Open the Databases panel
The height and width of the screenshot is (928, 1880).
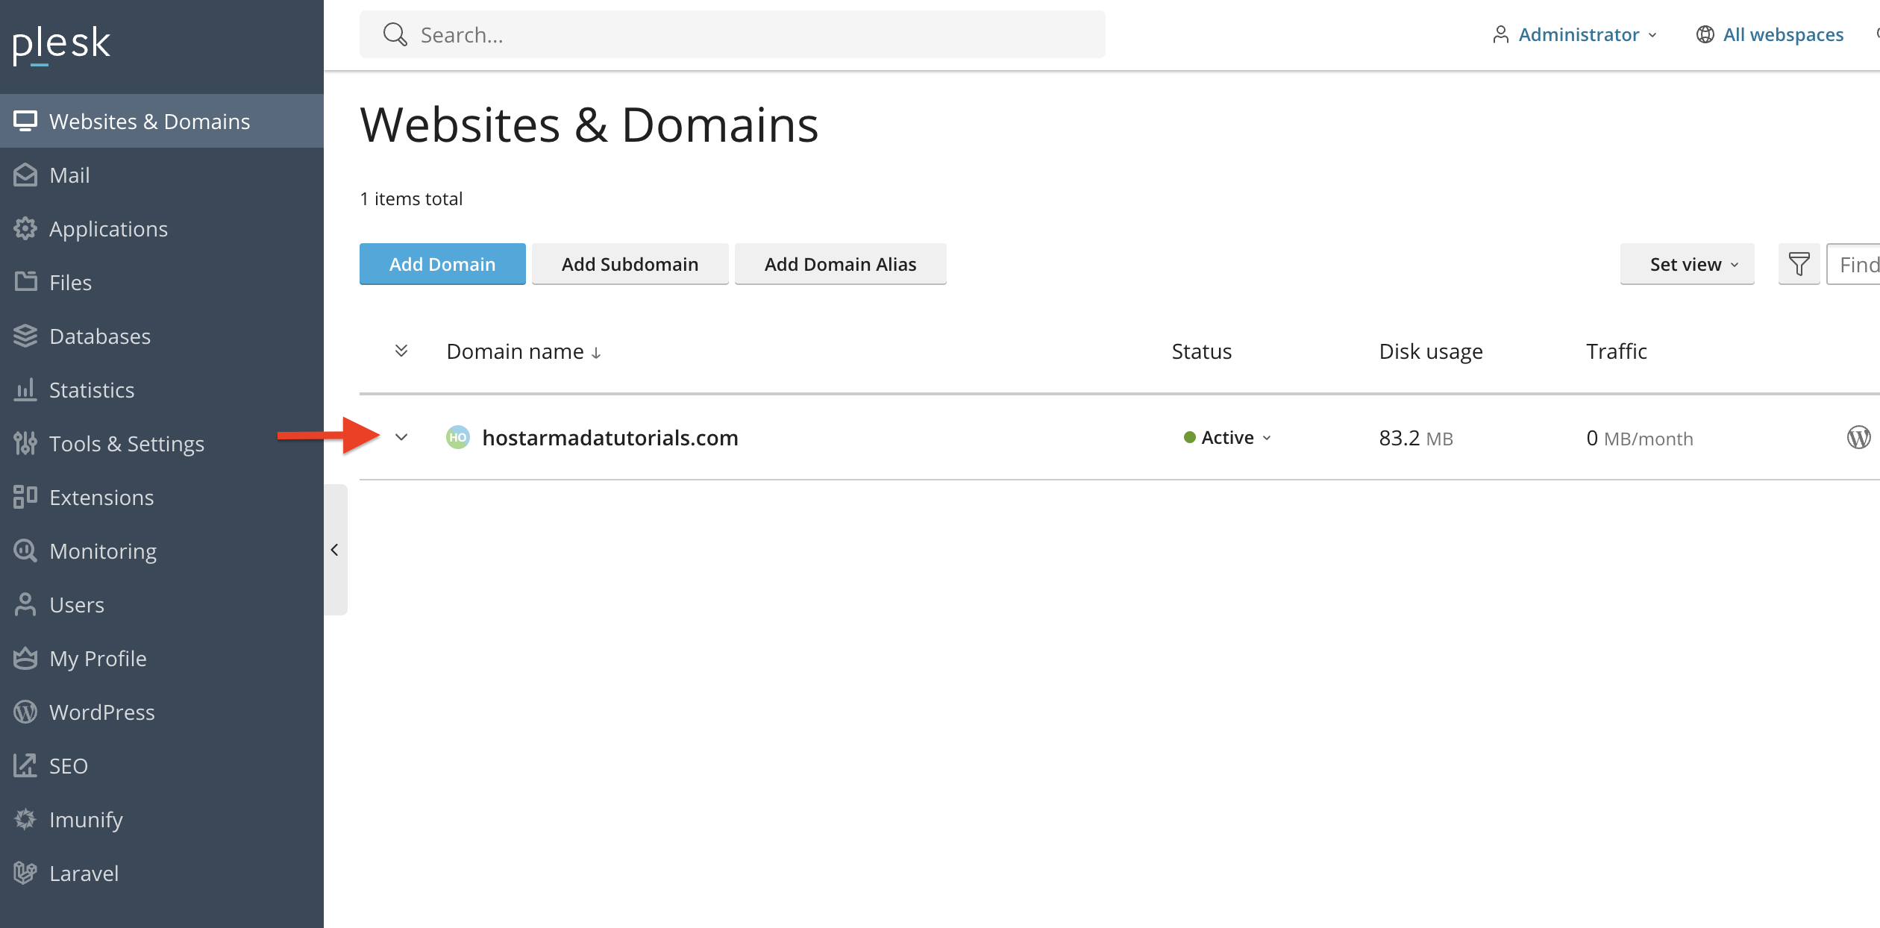point(100,336)
